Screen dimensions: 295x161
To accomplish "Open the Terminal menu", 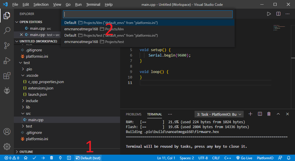I will (93, 5).
